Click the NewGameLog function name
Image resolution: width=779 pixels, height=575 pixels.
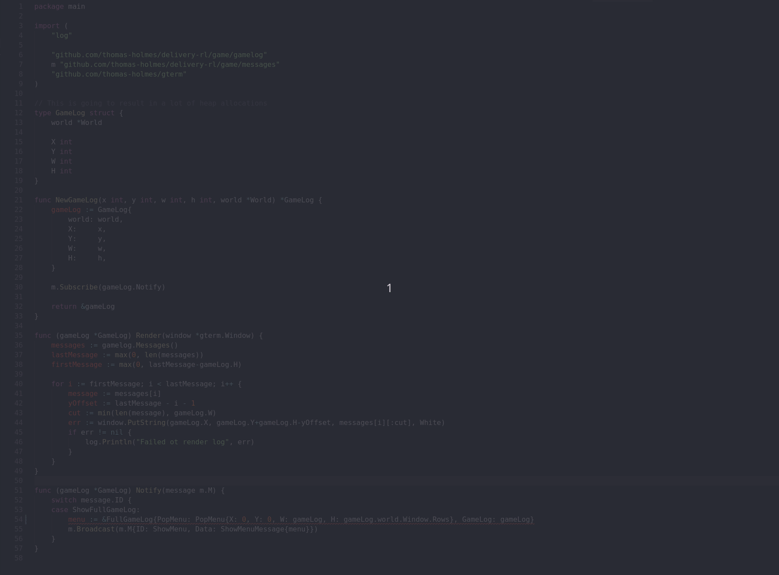point(77,200)
